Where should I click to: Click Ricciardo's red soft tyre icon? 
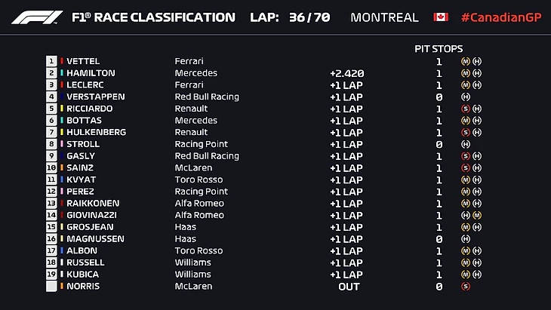[x=466, y=109]
